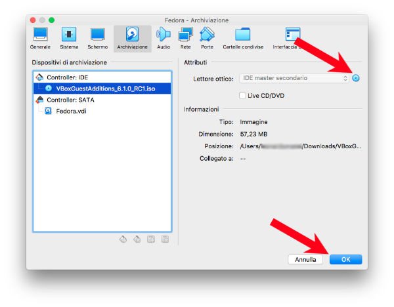Click the add attachment icon below the list
This screenshot has height=307, width=394.
[151, 239]
